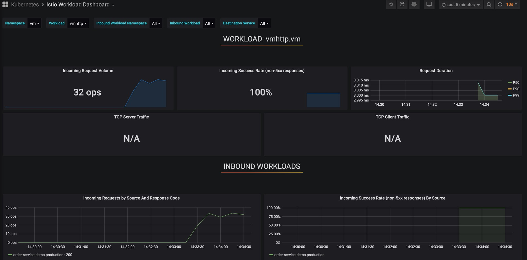Collapse the INBOUND WORKLOADS row header
The height and width of the screenshot is (260, 527).
point(262,166)
